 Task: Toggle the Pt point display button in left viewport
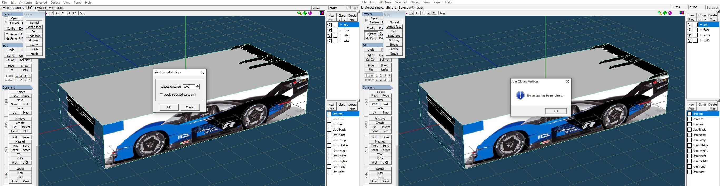click(x=51, y=13)
